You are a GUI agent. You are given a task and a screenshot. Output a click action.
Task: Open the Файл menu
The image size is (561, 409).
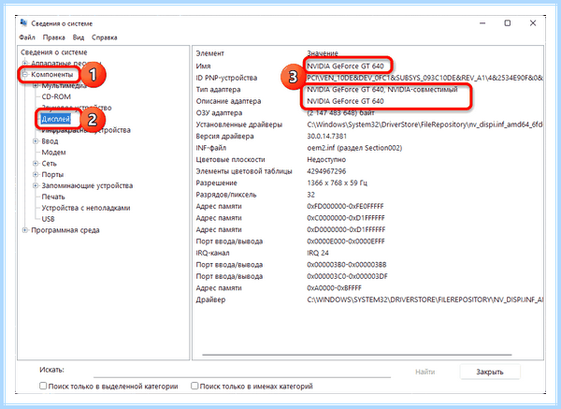27,37
